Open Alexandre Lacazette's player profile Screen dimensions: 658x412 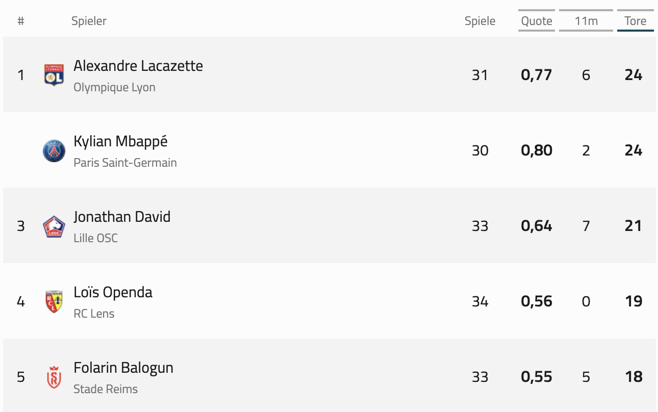click(138, 66)
